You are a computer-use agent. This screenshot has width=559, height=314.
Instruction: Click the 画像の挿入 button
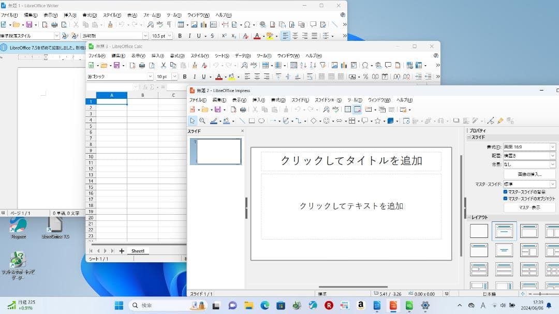[529, 173]
